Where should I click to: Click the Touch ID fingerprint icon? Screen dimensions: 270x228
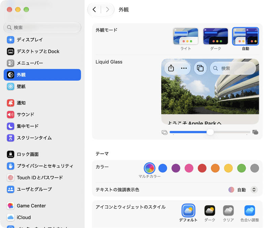[10, 178]
